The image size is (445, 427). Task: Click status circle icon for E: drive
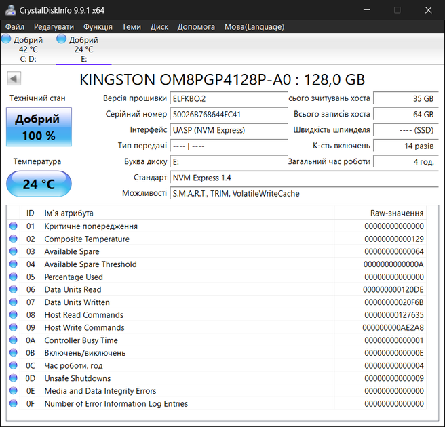tap(61, 39)
